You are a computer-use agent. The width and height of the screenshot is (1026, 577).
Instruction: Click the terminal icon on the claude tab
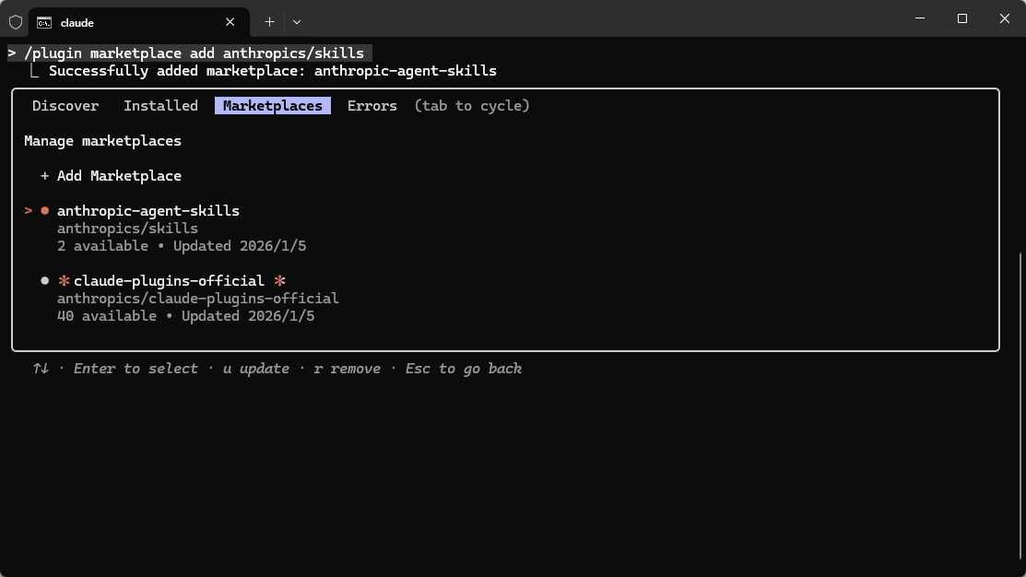click(x=44, y=22)
